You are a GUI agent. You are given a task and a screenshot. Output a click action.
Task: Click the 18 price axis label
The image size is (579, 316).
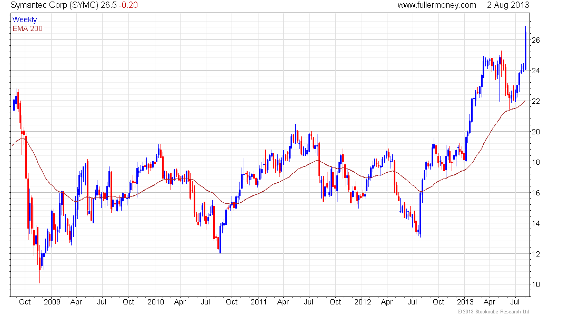[x=535, y=162]
